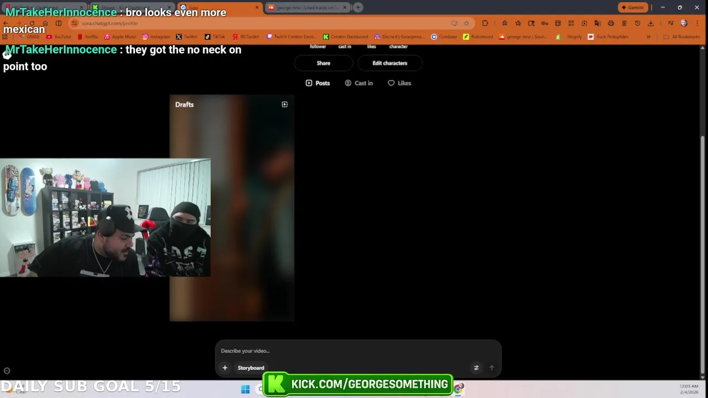Image resolution: width=708 pixels, height=398 pixels.
Task: Open the Twitter bookmark
Action: pyautogui.click(x=187, y=37)
